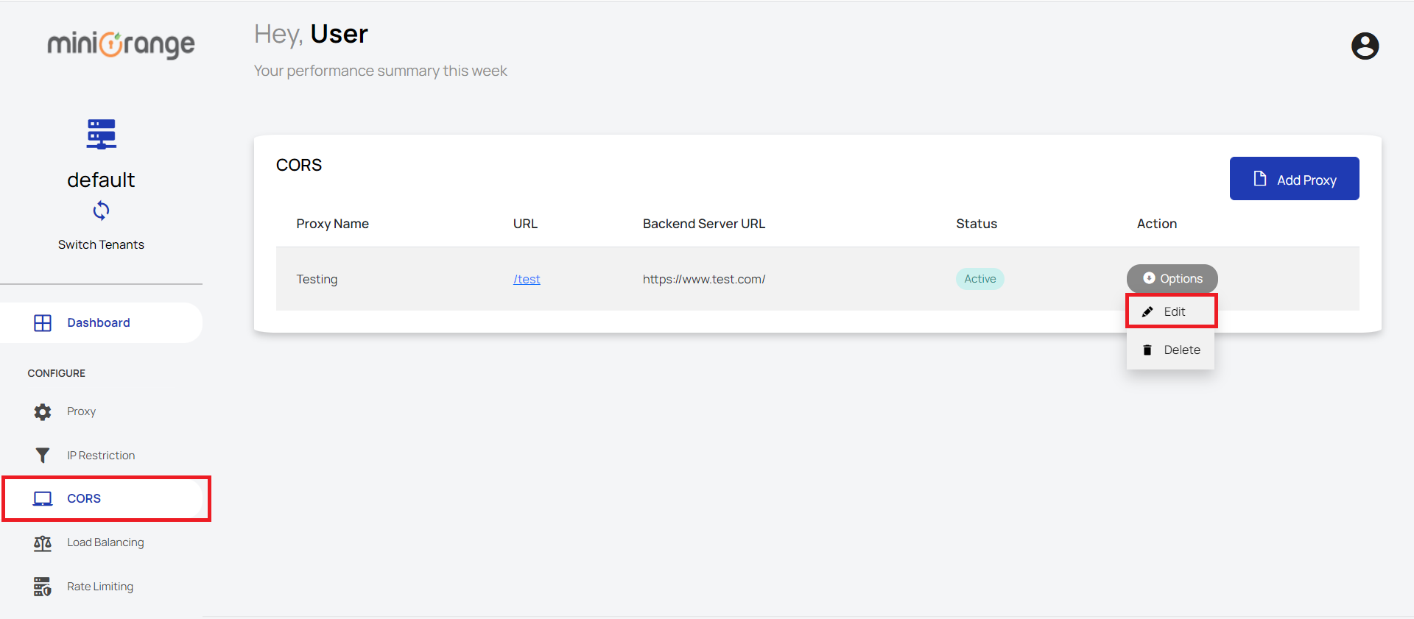
Task: Click the miniOrange logo
Action: pyautogui.click(x=122, y=45)
